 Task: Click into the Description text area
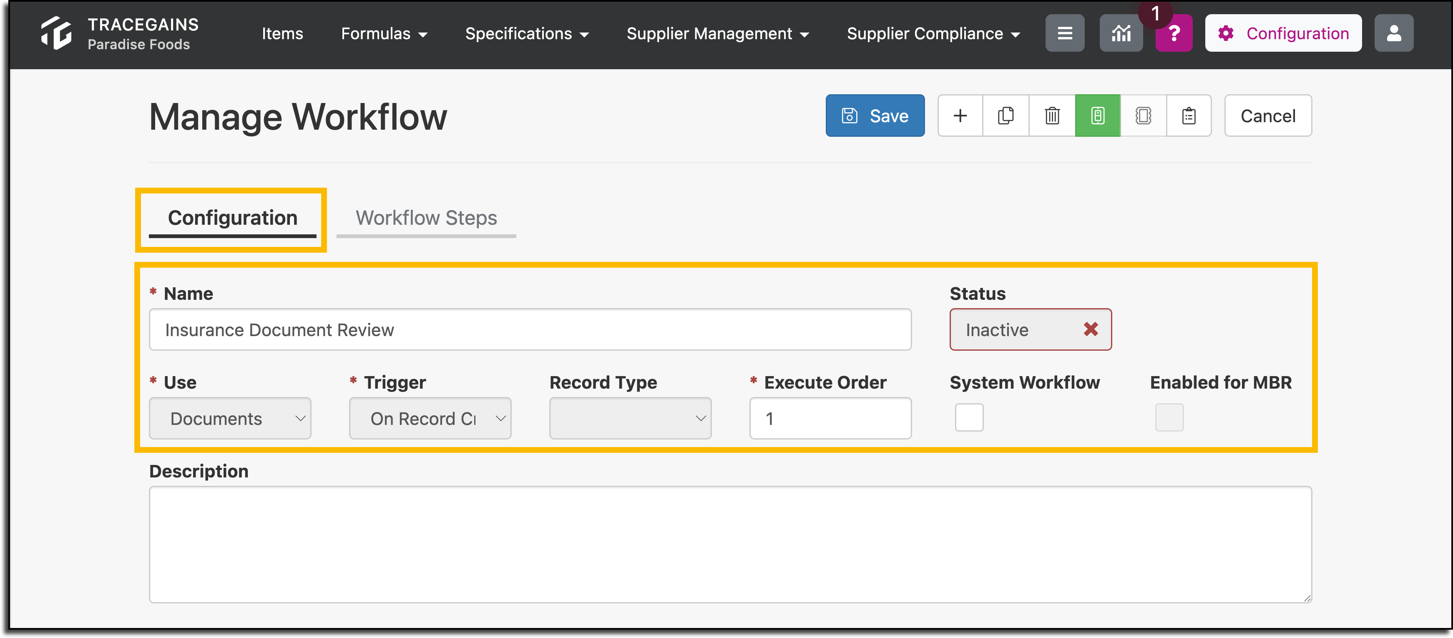tap(730, 544)
